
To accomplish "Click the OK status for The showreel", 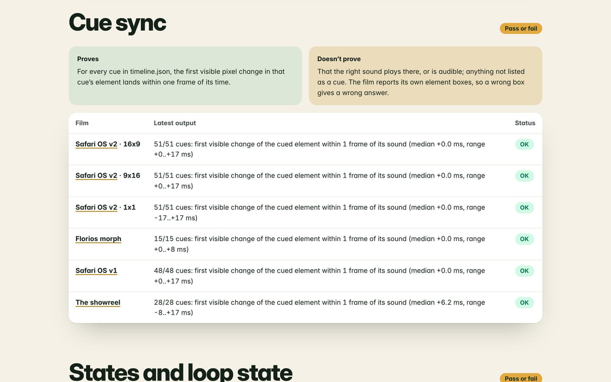I will [524, 303].
